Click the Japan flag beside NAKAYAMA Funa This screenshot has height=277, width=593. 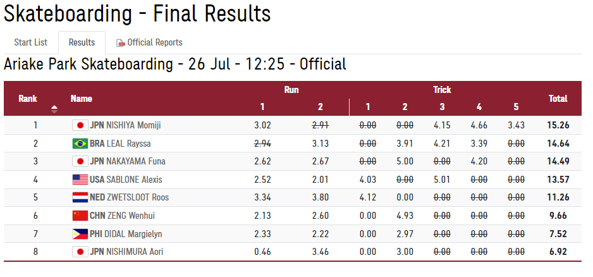[80, 161]
